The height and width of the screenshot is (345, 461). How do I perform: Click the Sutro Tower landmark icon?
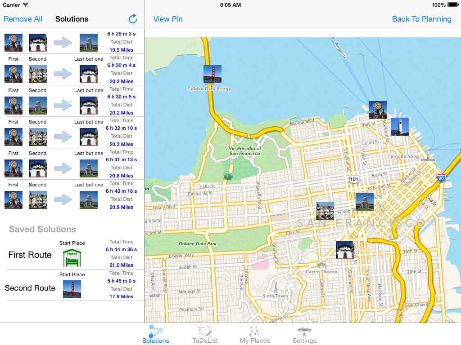(276, 287)
